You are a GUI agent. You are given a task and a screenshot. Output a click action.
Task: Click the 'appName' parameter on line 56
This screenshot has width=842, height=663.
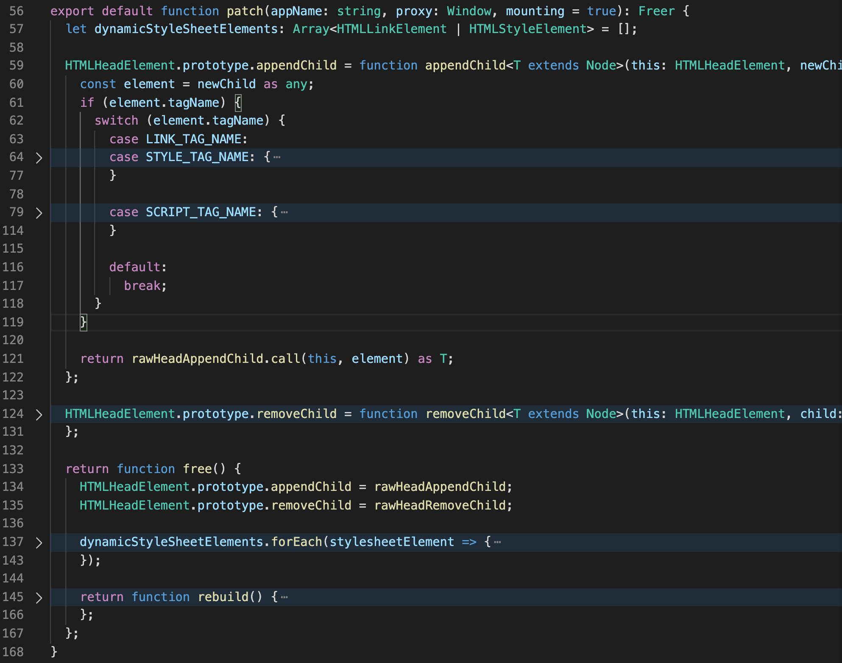296,11
